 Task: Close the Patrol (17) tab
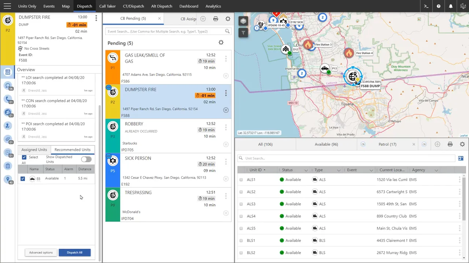pos(414,144)
